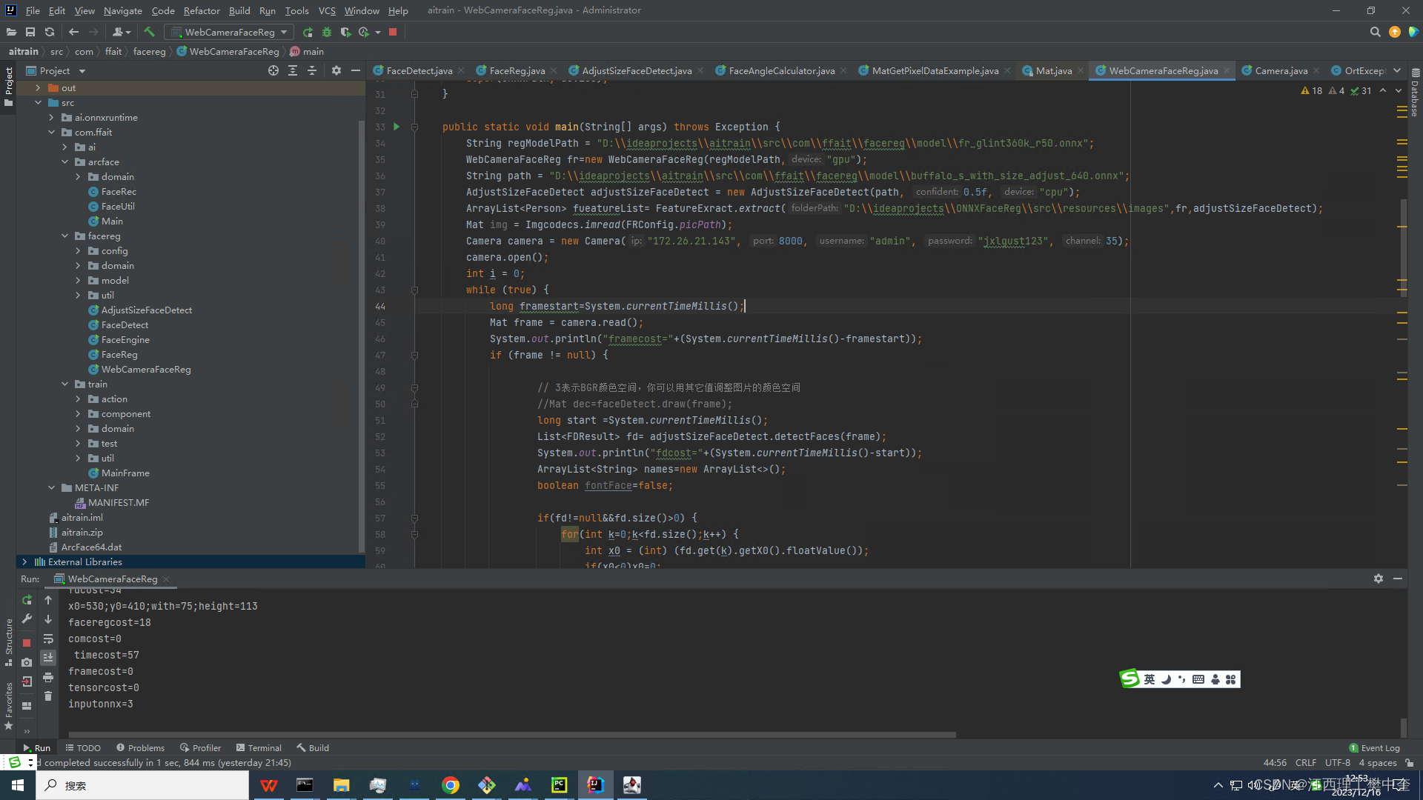Toggle the Project tool window stripe button
The image size is (1423, 800).
pos(8,87)
